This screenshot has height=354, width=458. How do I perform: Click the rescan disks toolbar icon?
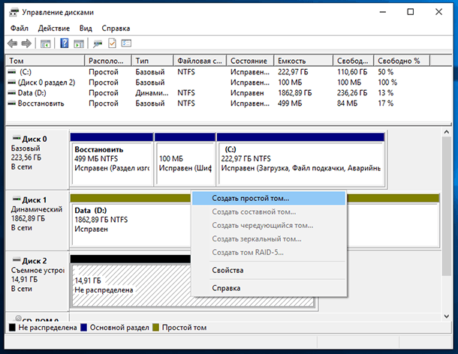[98, 43]
